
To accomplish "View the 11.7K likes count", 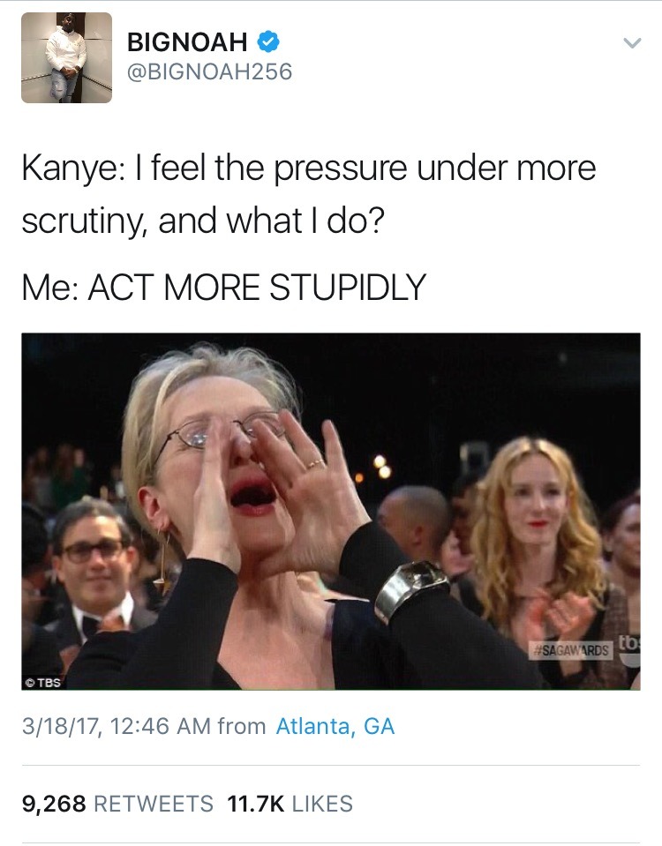I will [x=255, y=804].
